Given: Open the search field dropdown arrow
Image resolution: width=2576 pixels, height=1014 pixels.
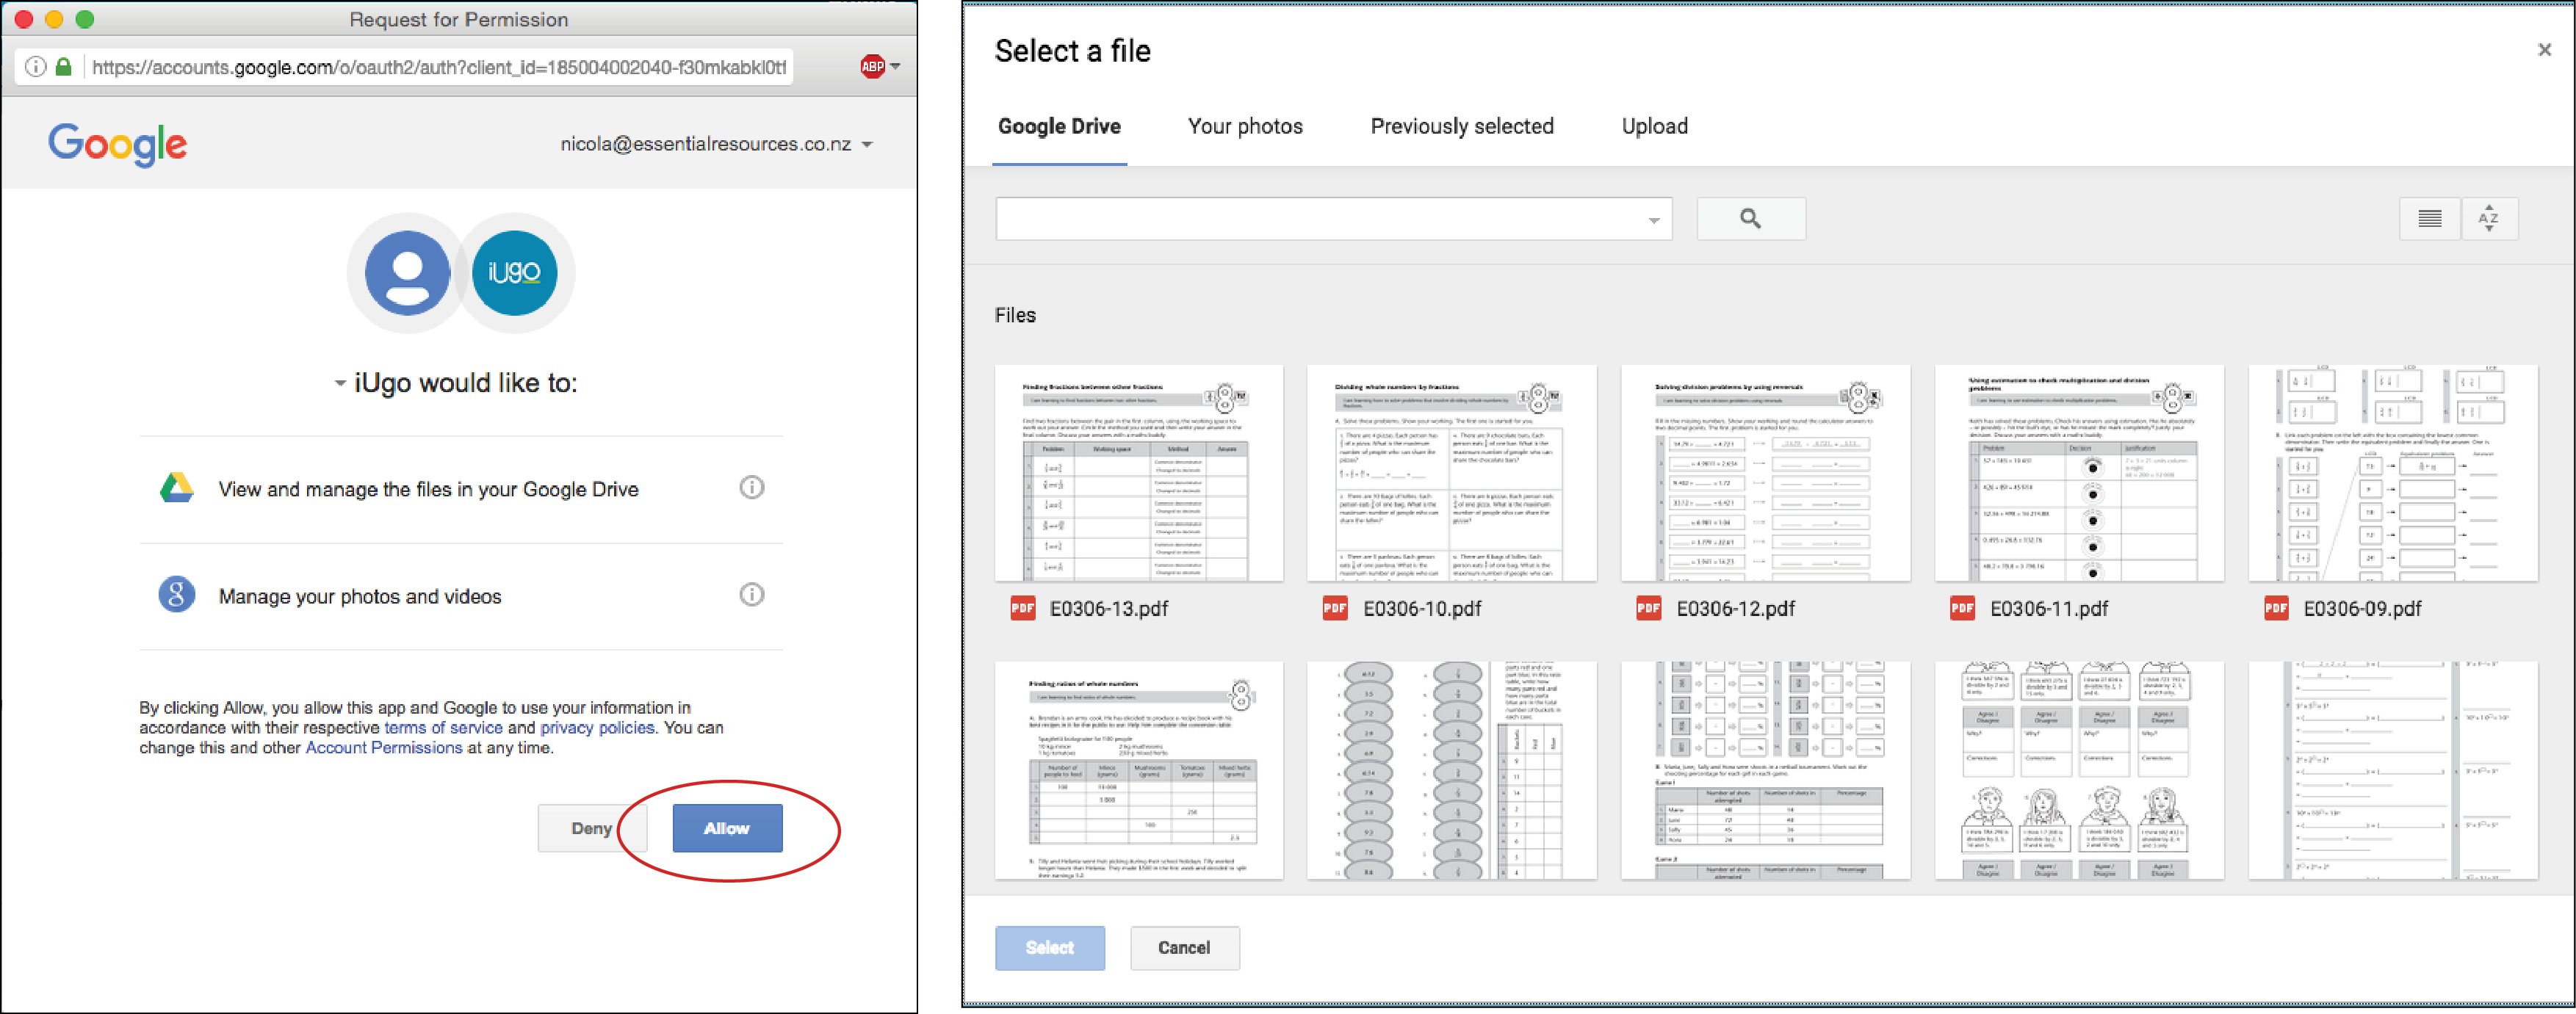Looking at the screenshot, I should [x=1653, y=221].
